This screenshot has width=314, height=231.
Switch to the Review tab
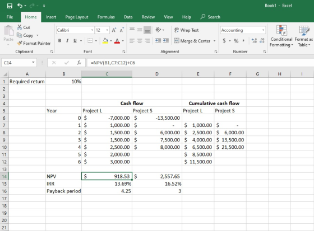point(148,17)
